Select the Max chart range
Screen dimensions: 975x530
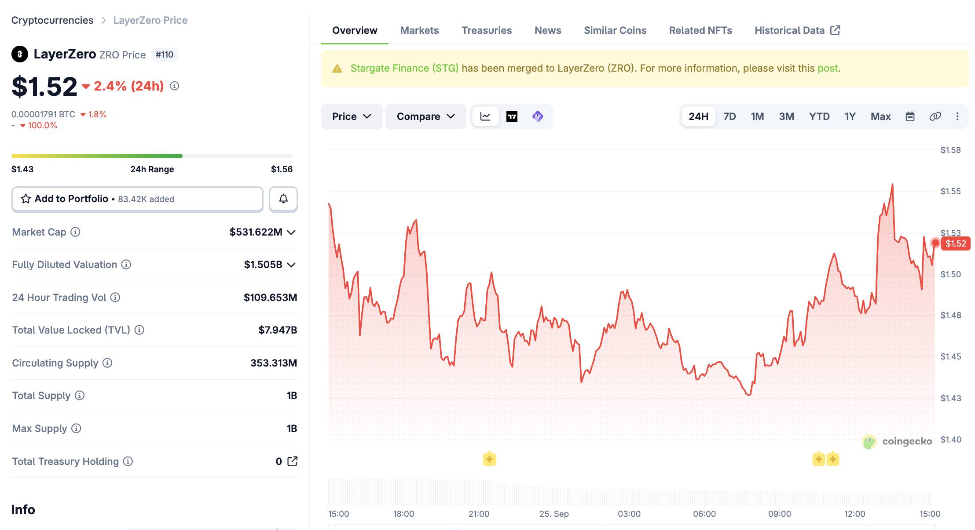pos(880,116)
